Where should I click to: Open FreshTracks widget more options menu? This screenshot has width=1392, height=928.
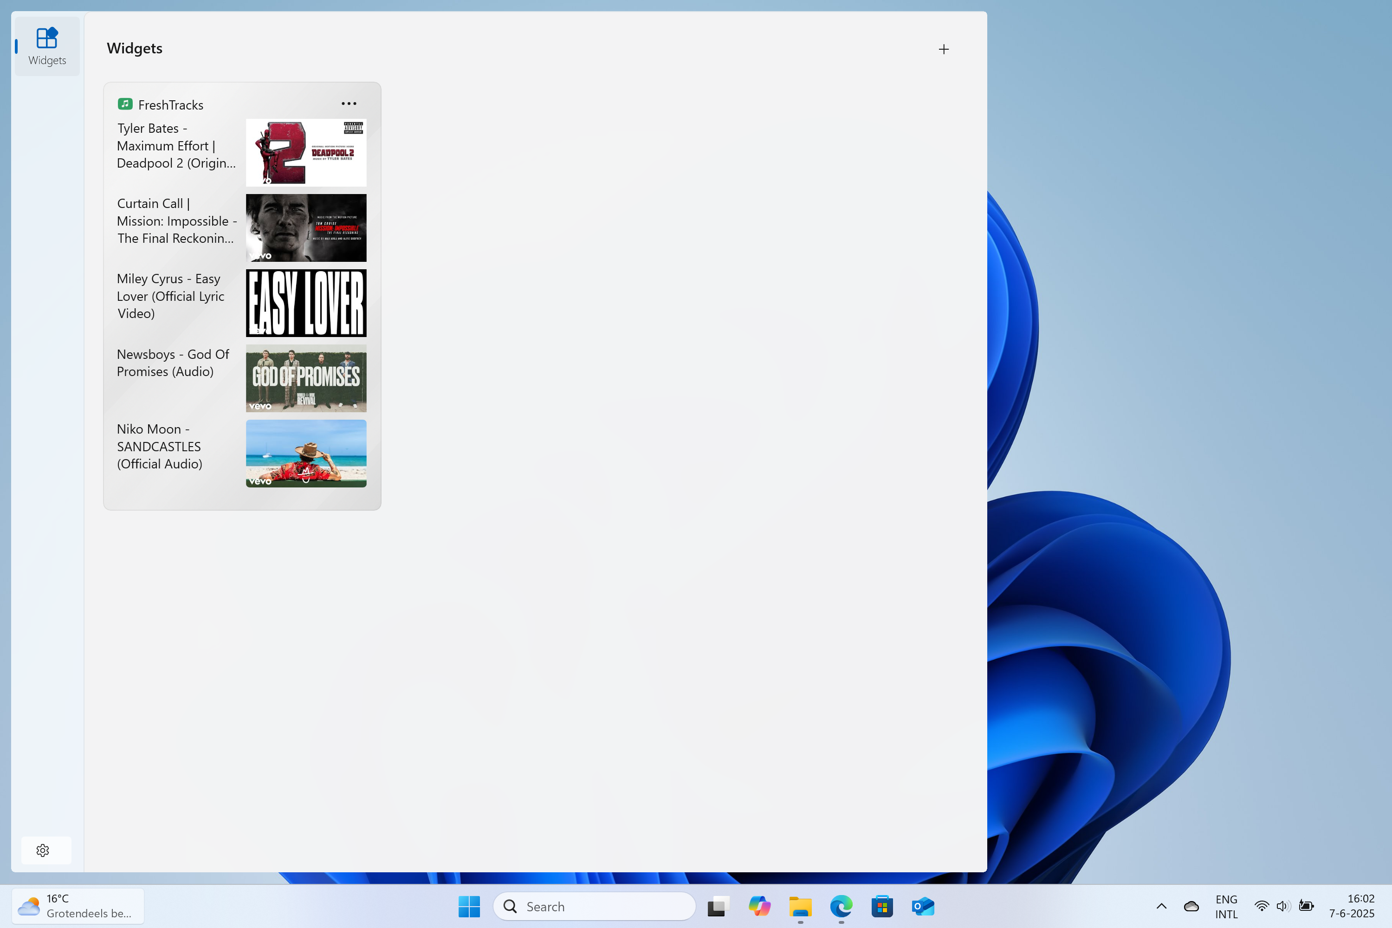point(349,104)
